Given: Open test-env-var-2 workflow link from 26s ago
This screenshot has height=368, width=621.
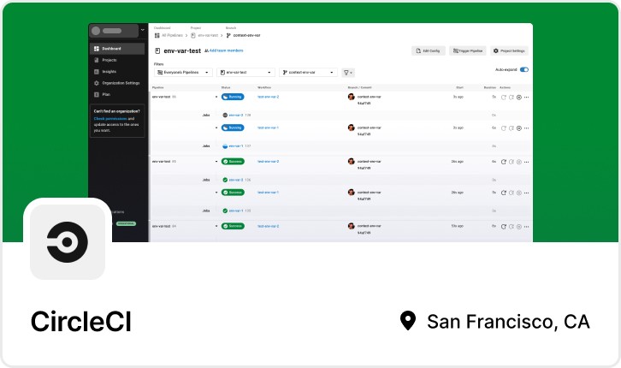Looking at the screenshot, I should (268, 161).
